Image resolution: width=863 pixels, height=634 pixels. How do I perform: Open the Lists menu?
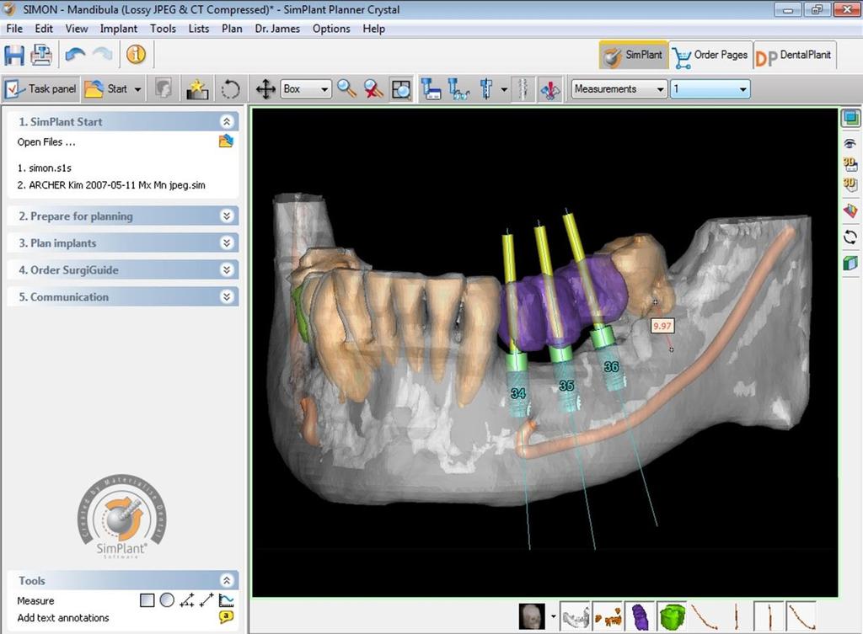click(199, 29)
